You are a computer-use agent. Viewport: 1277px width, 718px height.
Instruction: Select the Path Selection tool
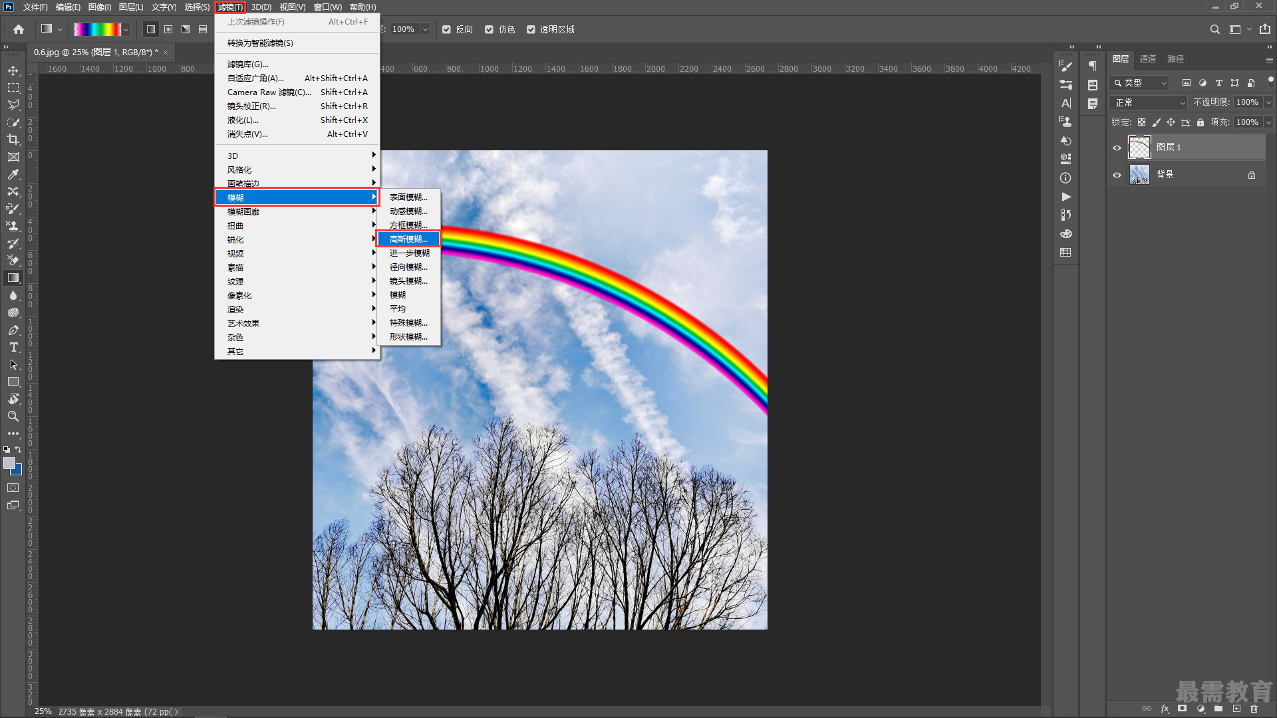[13, 364]
